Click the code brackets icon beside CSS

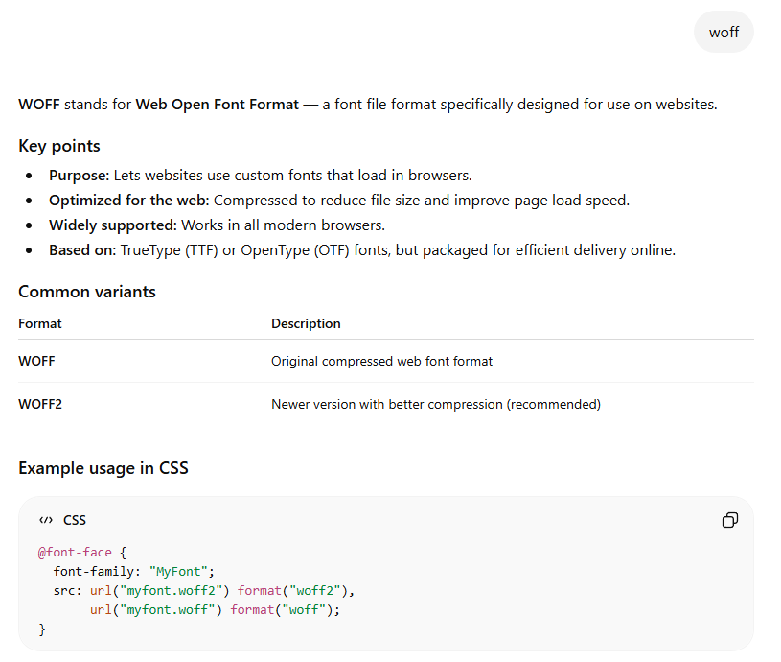pos(45,520)
